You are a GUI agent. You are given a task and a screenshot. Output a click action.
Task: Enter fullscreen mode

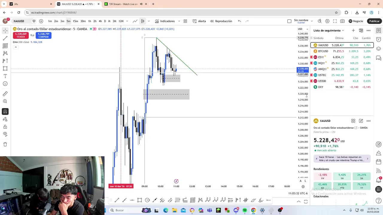click(x=335, y=21)
